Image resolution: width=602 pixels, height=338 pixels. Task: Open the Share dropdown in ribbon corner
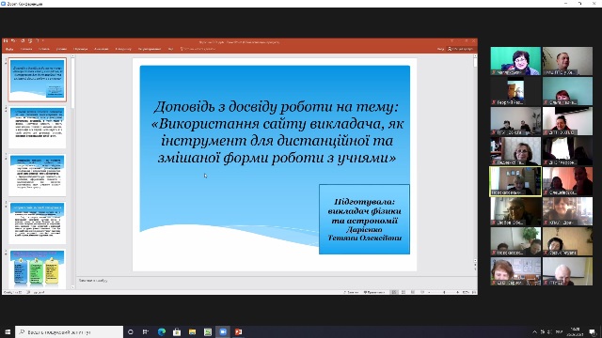[461, 49]
